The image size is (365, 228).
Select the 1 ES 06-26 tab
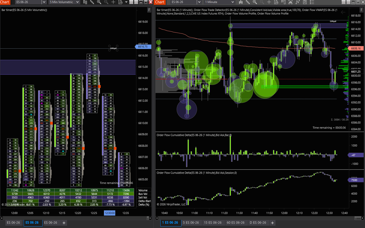click(x=170, y=223)
